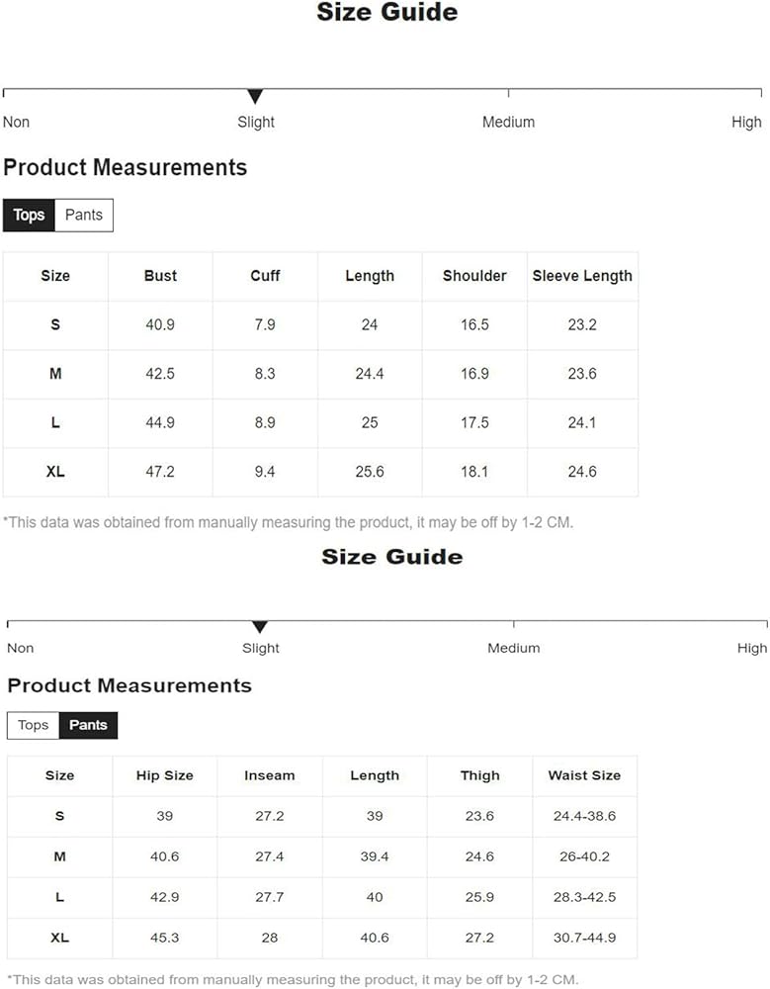770x989 pixels.
Task: Click the 'Slight' label in the lower size guide
Action: [x=261, y=648]
